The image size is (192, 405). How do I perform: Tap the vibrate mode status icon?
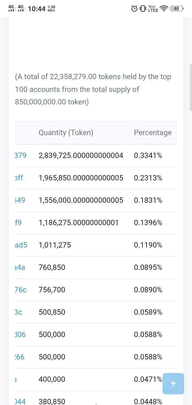click(143, 9)
